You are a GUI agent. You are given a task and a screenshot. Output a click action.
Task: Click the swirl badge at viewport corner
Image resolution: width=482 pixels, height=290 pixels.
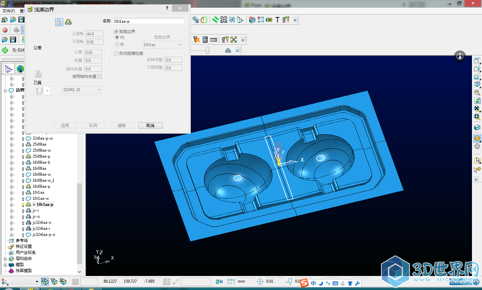460,56
